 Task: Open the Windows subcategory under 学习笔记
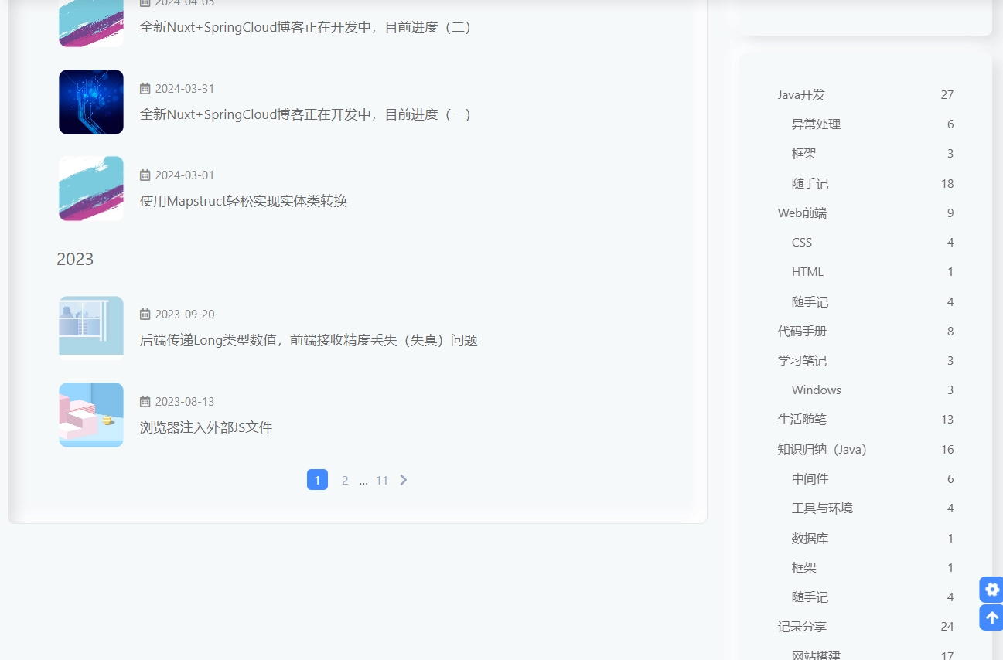[x=816, y=390]
